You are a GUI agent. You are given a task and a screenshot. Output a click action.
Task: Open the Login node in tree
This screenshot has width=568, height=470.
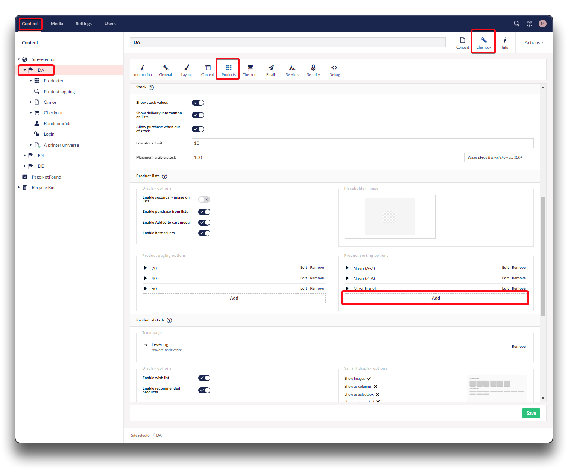(49, 134)
